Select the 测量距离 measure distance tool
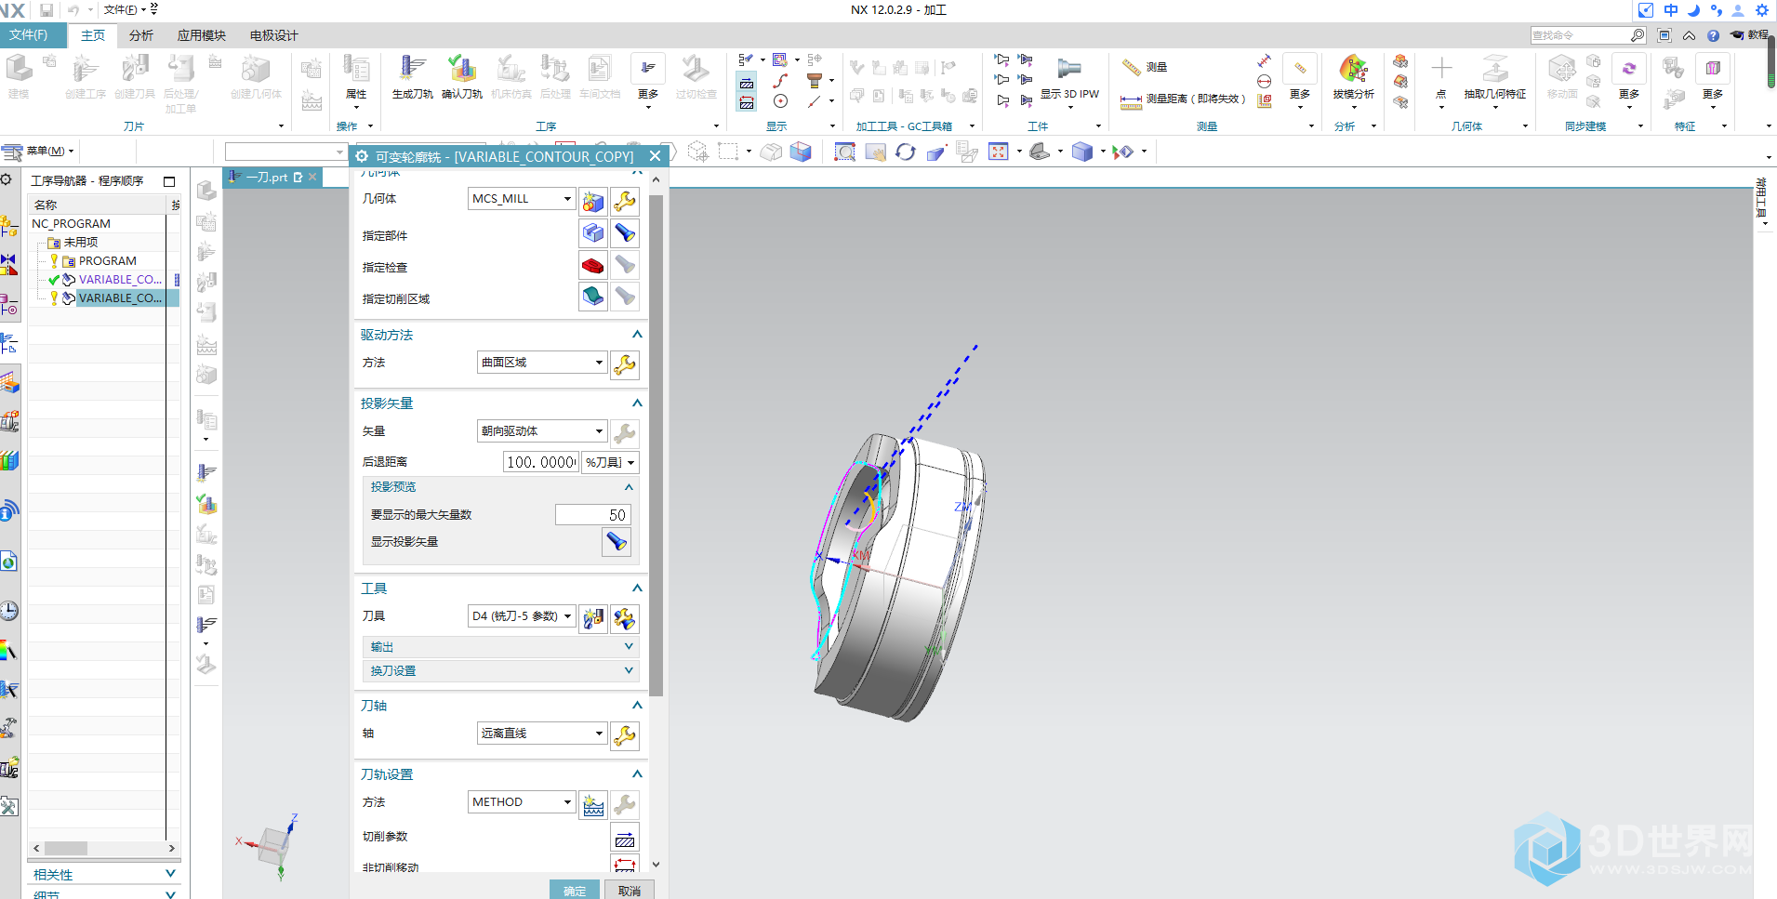The image size is (1777, 899). [x=1183, y=99]
